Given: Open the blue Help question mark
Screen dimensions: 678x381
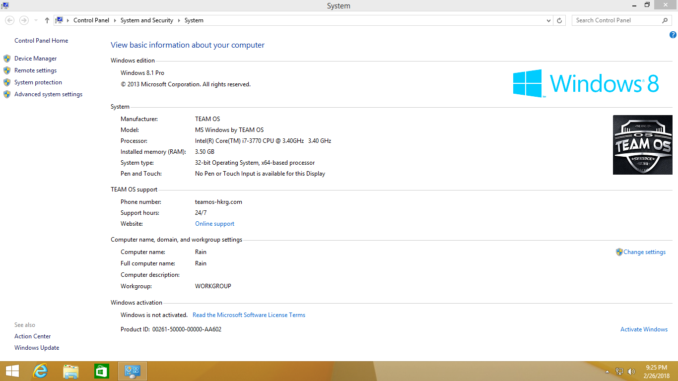Looking at the screenshot, I should 673,35.
